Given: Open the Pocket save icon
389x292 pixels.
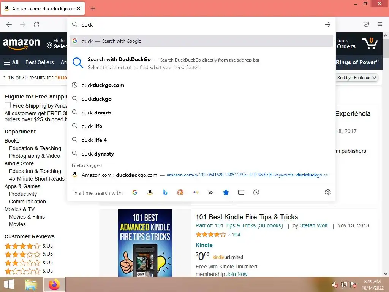Looking at the screenshot, I should coord(366,24).
